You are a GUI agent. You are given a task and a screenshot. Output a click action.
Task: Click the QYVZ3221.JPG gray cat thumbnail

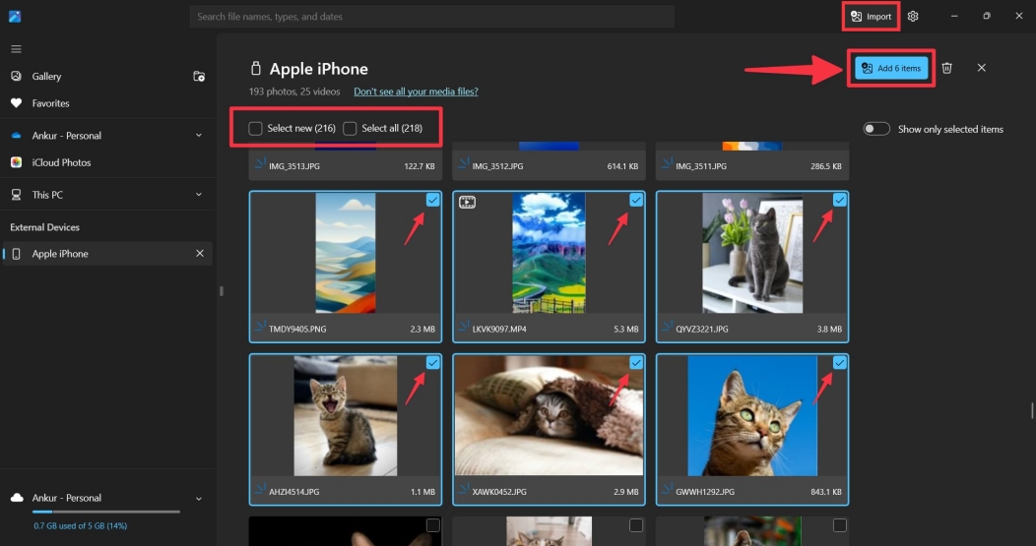point(752,253)
